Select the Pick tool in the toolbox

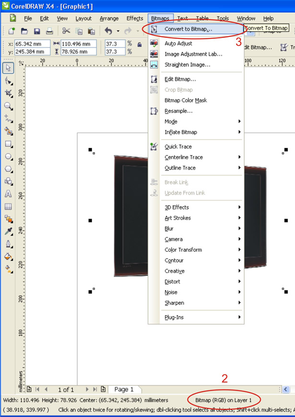[8, 68]
